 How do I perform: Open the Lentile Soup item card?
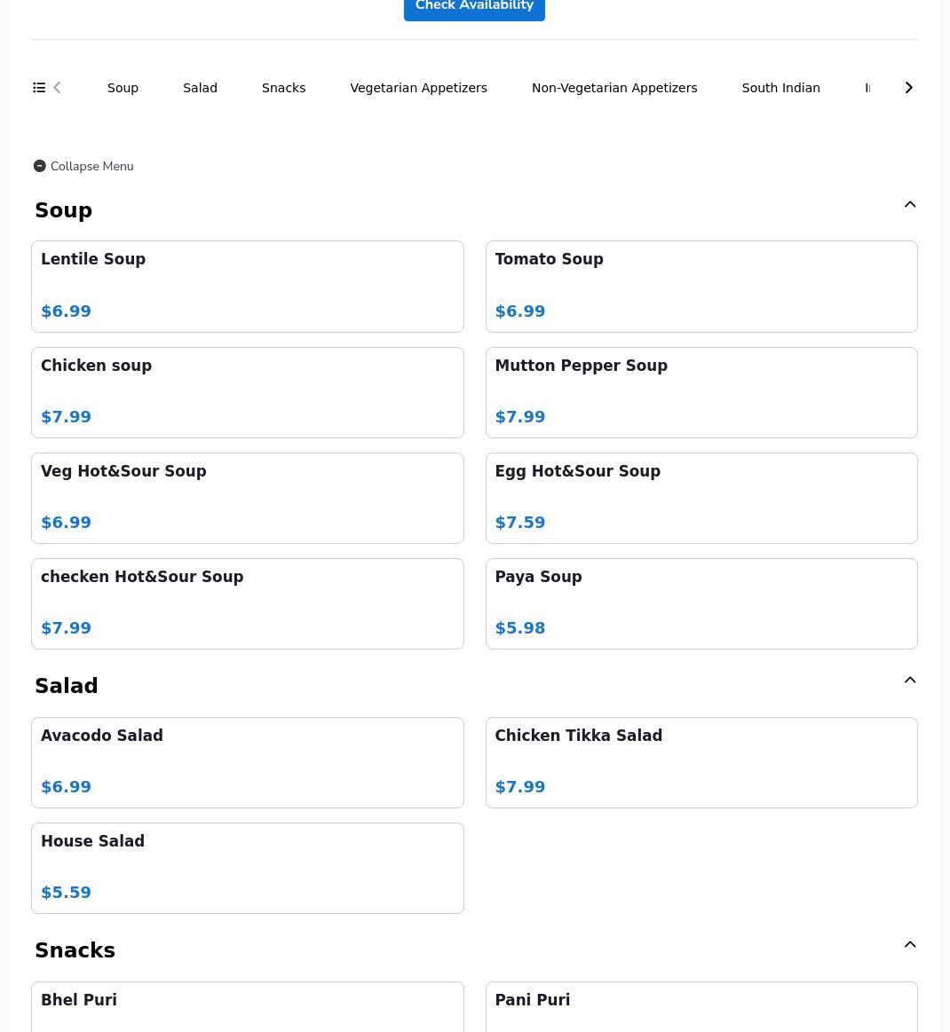tap(248, 287)
